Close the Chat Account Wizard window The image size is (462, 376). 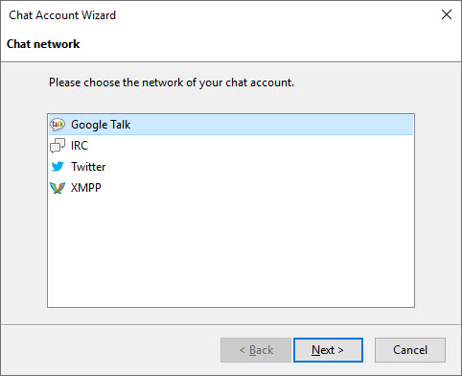(447, 14)
